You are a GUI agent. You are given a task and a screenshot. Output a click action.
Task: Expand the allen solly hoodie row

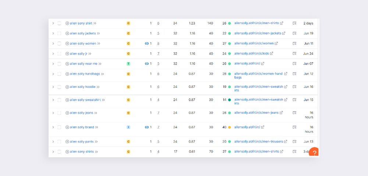[53, 87]
